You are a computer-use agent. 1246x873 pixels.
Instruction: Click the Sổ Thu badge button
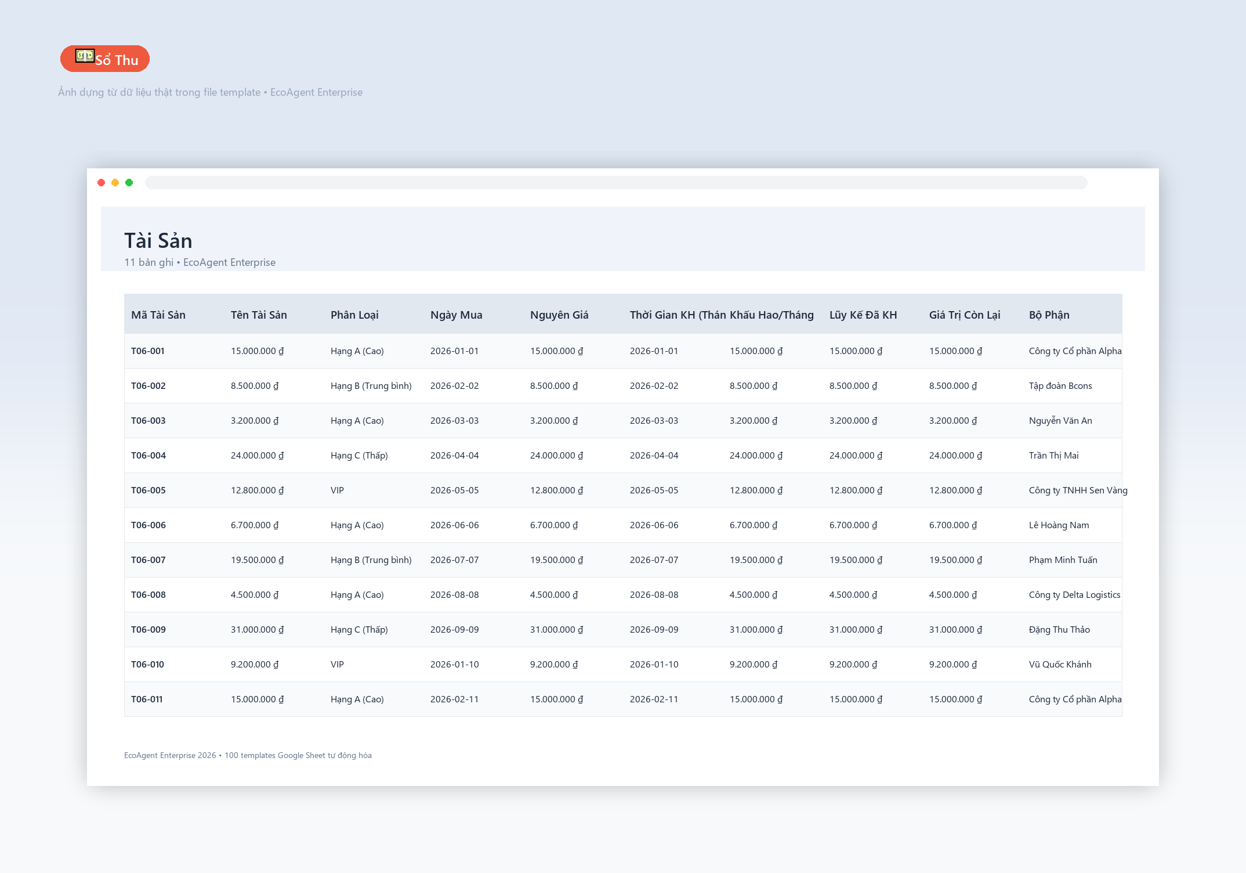(105, 59)
